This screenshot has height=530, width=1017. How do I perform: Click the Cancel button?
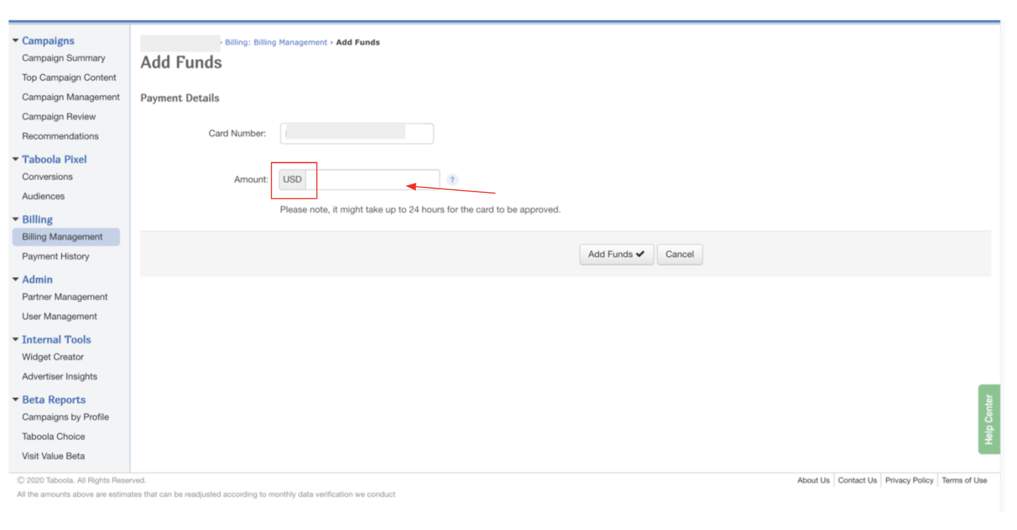click(680, 254)
